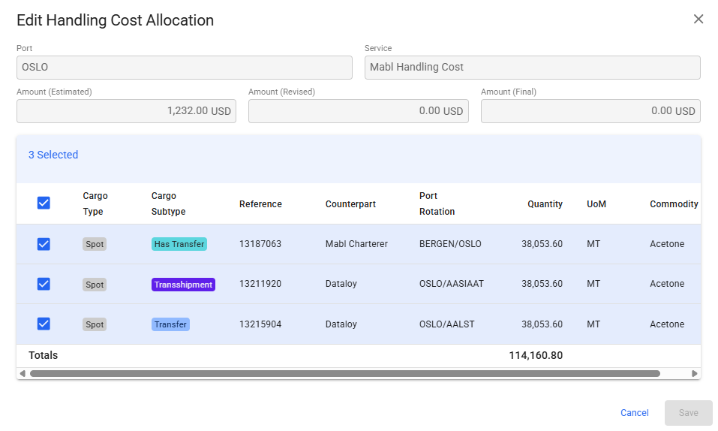The width and height of the screenshot is (718, 431).
Task: Click the Service field Mabl Handling Cost
Action: coord(532,68)
